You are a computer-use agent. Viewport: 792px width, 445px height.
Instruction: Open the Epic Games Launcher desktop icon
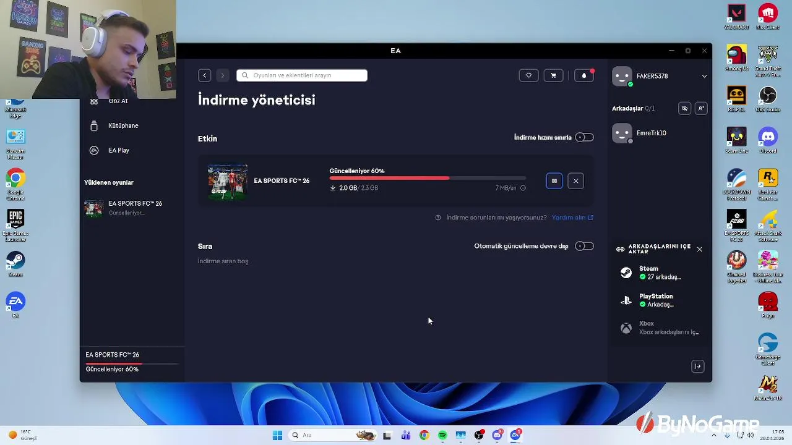(15, 225)
